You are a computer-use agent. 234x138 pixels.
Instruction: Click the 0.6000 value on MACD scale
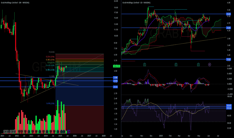click(x=229, y=69)
